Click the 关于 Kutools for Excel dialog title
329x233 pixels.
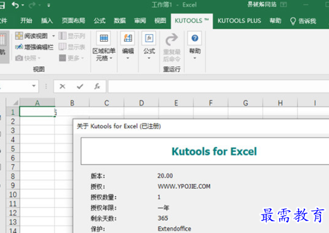click(119, 126)
